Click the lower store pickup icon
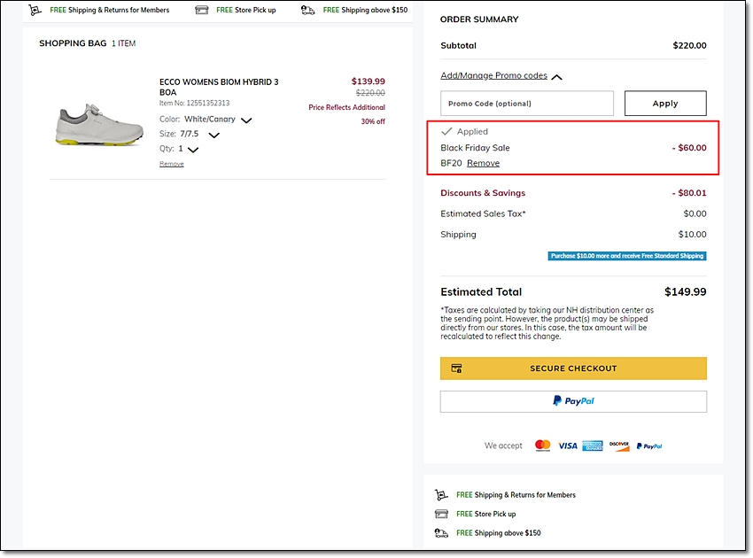 pos(441,514)
